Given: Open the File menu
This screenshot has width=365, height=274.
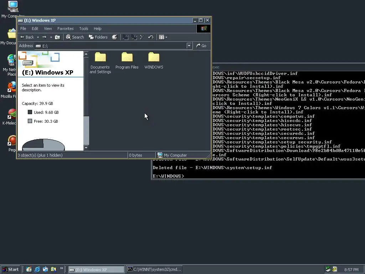Looking at the screenshot, I should point(23,29).
